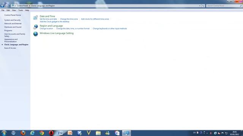Open the yellow V application in the taskbar
Image resolution: width=243 pixels, height=136 pixels.
click(88, 133)
